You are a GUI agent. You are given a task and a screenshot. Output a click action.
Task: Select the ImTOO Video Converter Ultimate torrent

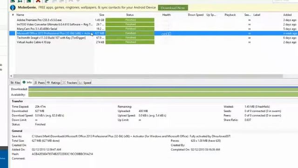point(55,24)
